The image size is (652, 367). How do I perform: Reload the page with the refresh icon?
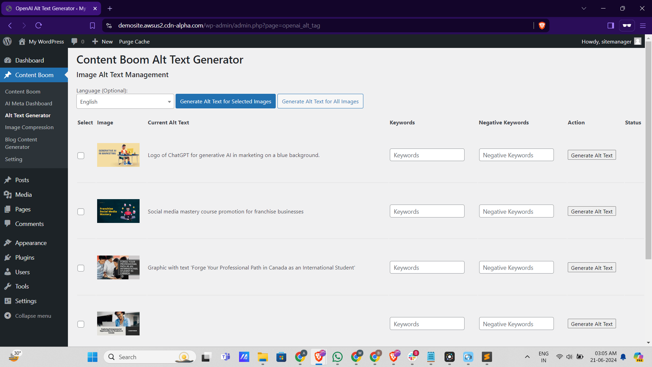click(38, 25)
